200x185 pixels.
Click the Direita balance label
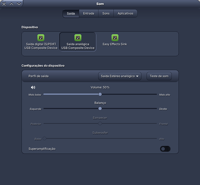pos(163,109)
